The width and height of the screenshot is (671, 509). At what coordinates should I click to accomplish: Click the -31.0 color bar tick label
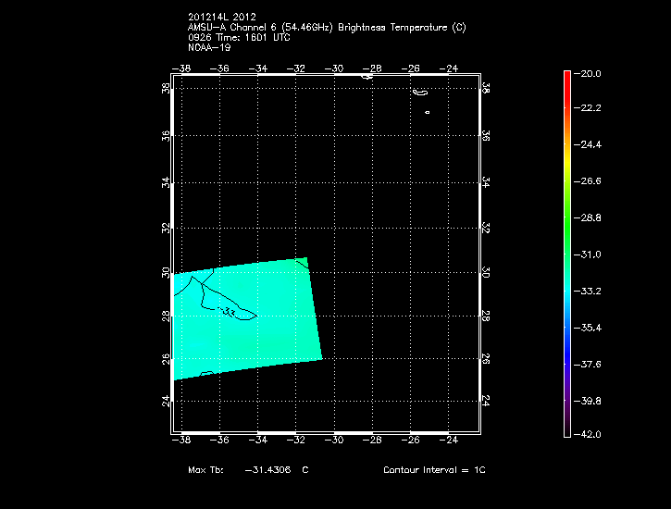tap(589, 254)
